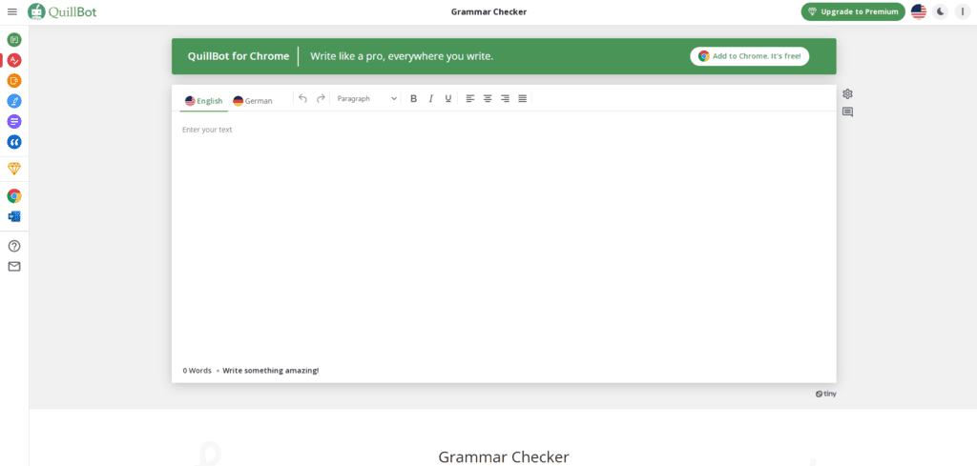Viewport: 977px width, 466px height.
Task: Align text left
Action: 470,98
